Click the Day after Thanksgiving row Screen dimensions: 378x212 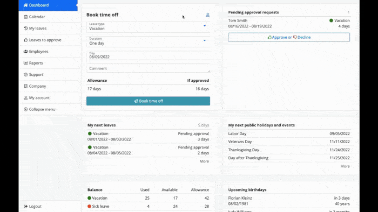pyautogui.click(x=289, y=158)
